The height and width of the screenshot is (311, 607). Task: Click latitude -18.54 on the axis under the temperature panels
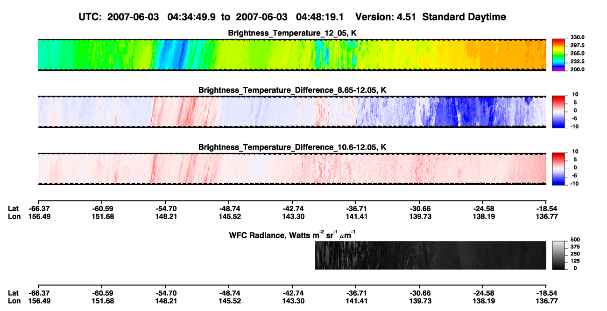(x=546, y=208)
